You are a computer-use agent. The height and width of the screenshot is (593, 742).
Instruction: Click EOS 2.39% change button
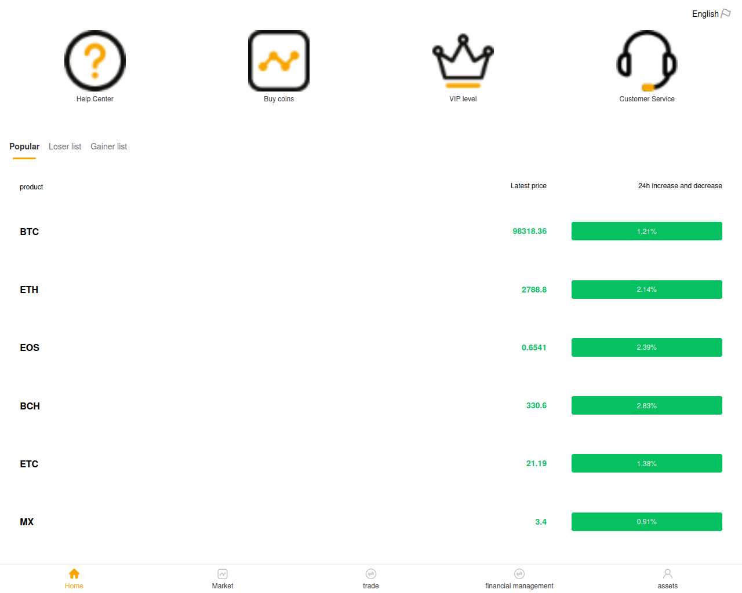tap(647, 347)
